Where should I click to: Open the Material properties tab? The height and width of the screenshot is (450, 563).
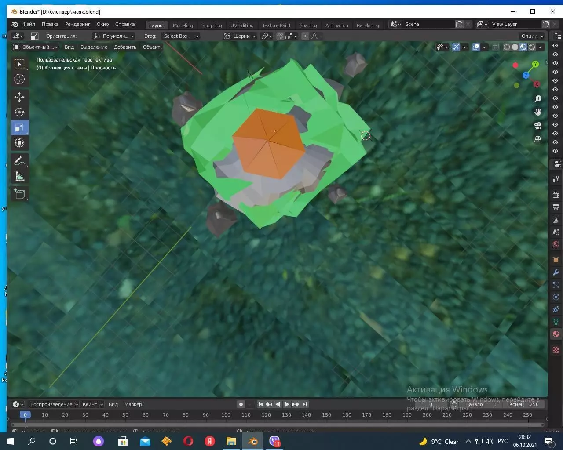coord(556,334)
